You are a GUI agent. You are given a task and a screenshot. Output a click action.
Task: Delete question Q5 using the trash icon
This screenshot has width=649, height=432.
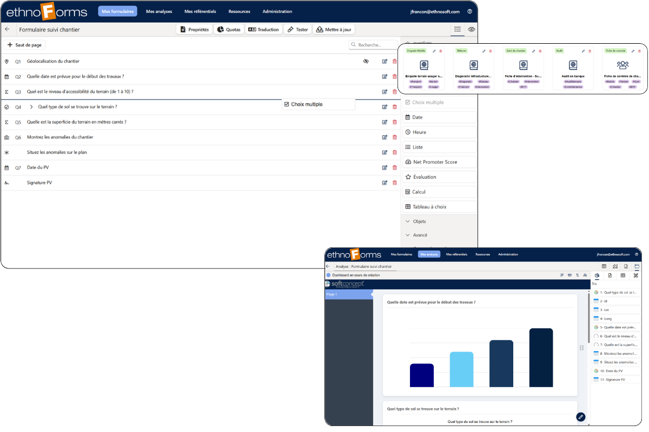tap(394, 122)
